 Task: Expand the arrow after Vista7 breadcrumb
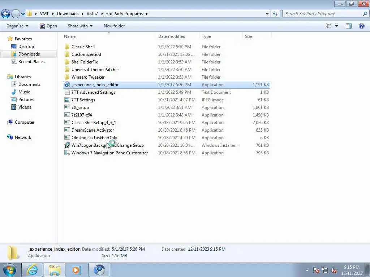click(102, 14)
